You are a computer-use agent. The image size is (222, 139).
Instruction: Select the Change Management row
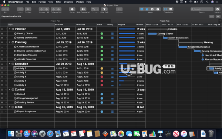[73, 98]
